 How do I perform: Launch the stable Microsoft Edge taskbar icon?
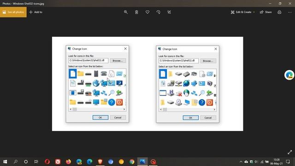tap(89, 162)
